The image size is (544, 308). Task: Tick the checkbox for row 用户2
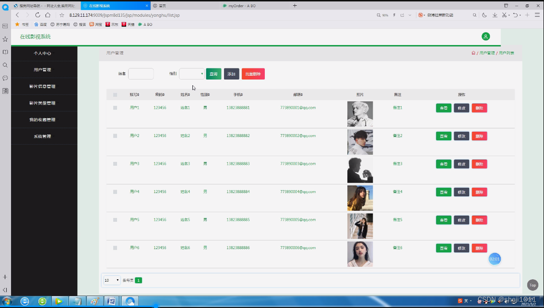pos(115,136)
